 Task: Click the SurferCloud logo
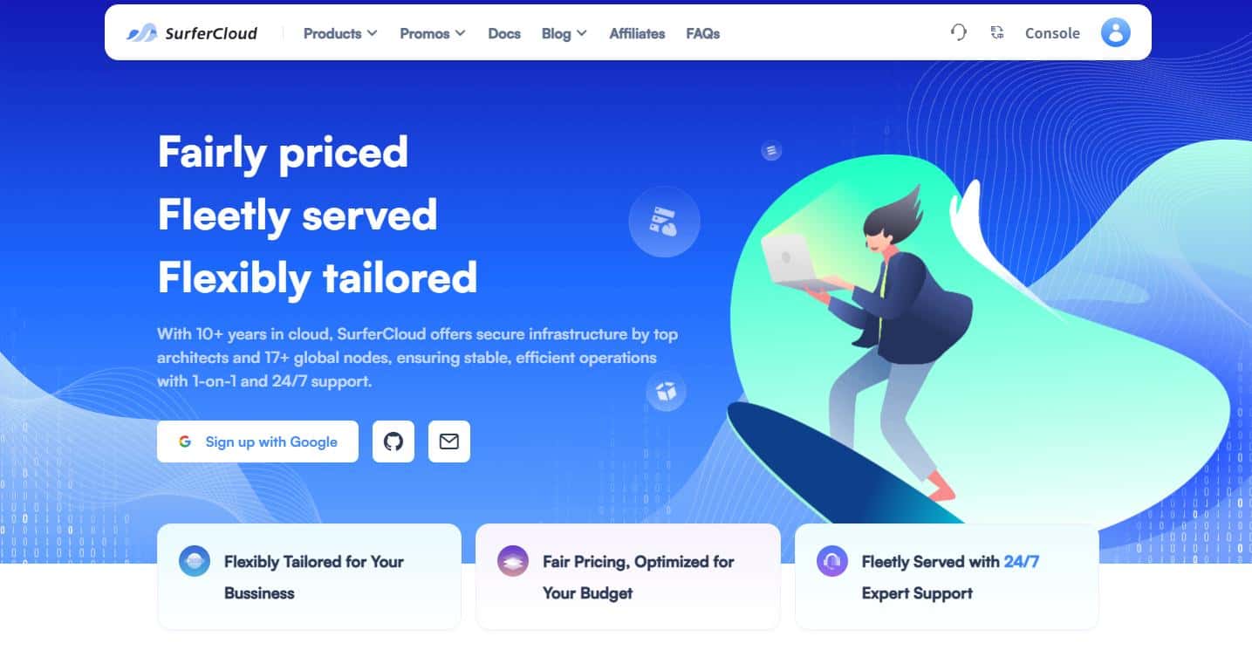192,33
